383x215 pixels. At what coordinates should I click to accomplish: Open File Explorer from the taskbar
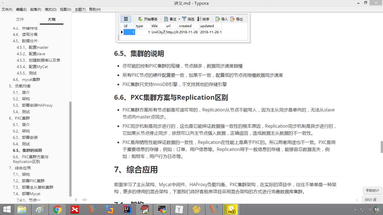click(22, 209)
